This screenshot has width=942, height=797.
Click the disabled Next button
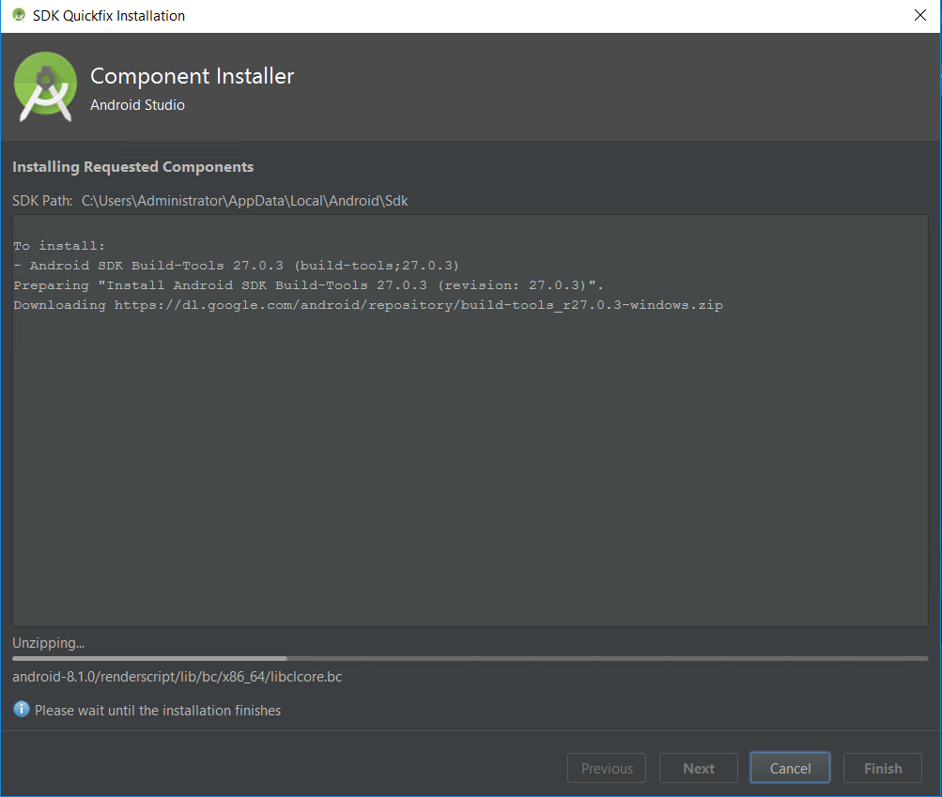[x=698, y=768]
